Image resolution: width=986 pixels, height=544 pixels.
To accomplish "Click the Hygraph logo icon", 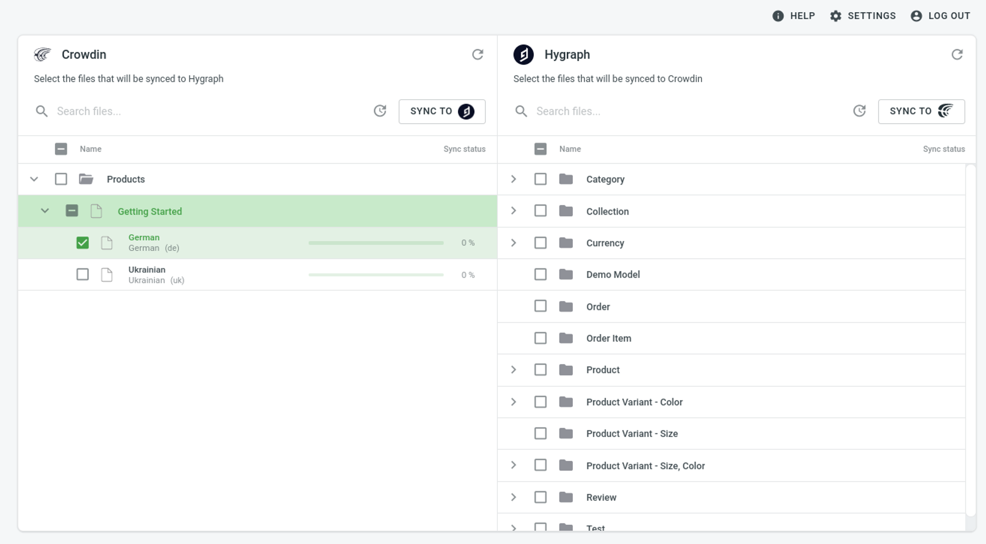I will (523, 54).
